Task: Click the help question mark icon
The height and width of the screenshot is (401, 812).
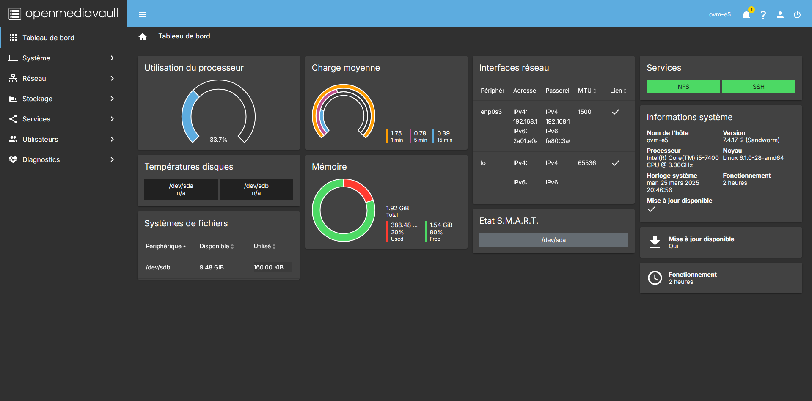Action: [x=763, y=15]
